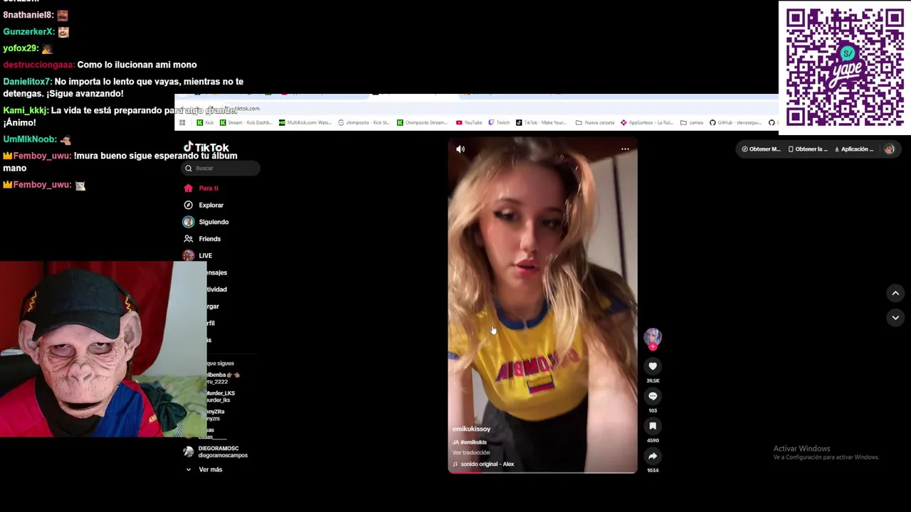Click the Obtener la... app button
Screen dimensions: 911x512
coord(808,149)
